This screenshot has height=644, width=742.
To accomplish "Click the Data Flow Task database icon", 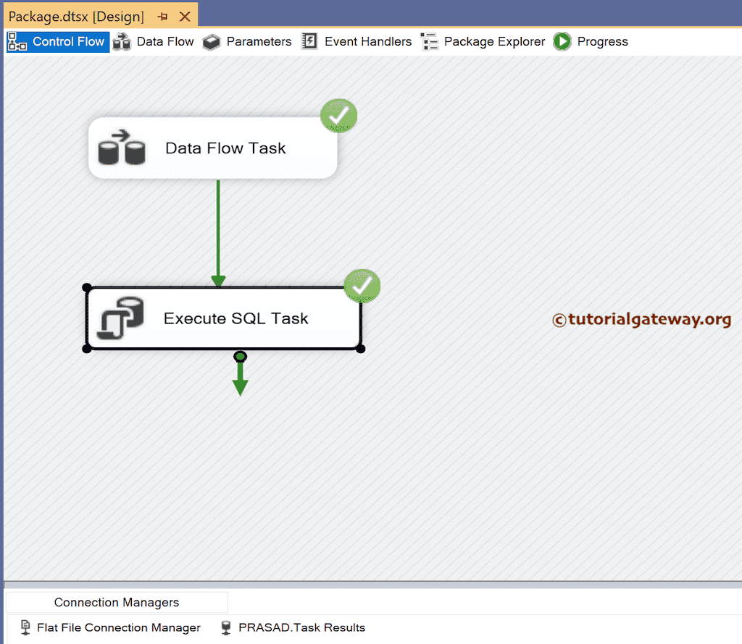I will (x=122, y=148).
